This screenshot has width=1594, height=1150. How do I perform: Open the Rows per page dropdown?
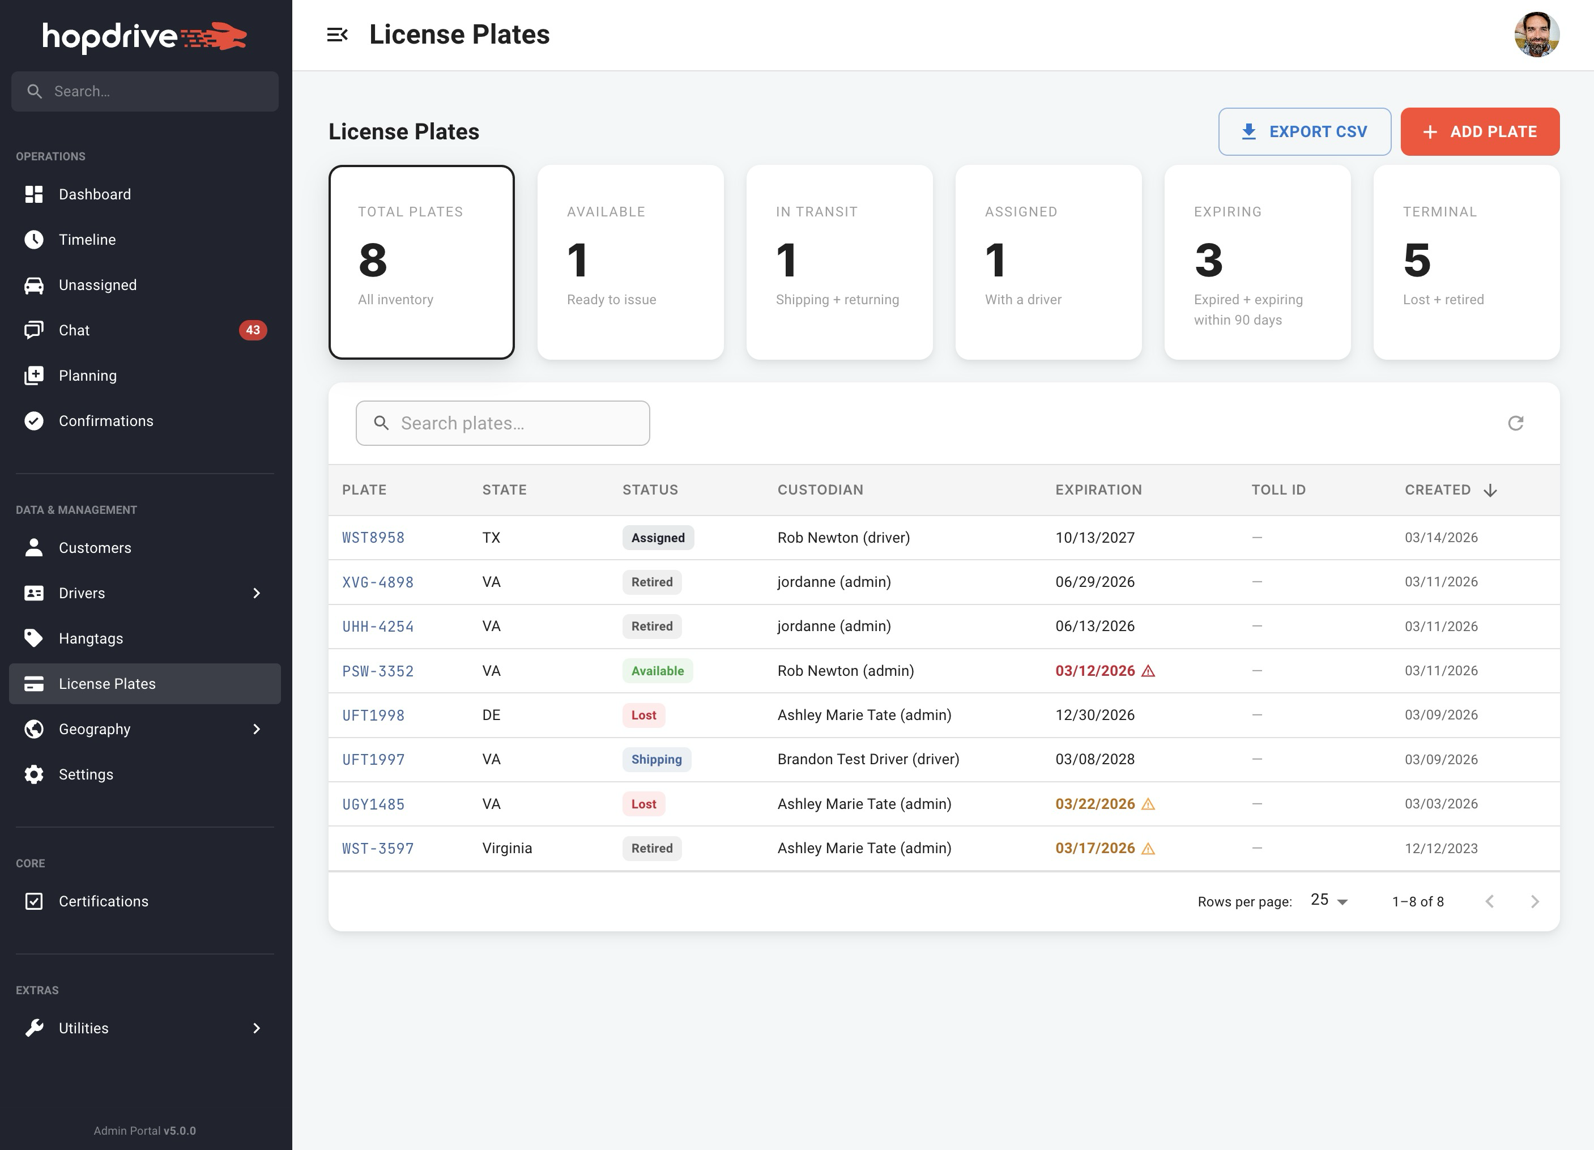click(x=1328, y=901)
